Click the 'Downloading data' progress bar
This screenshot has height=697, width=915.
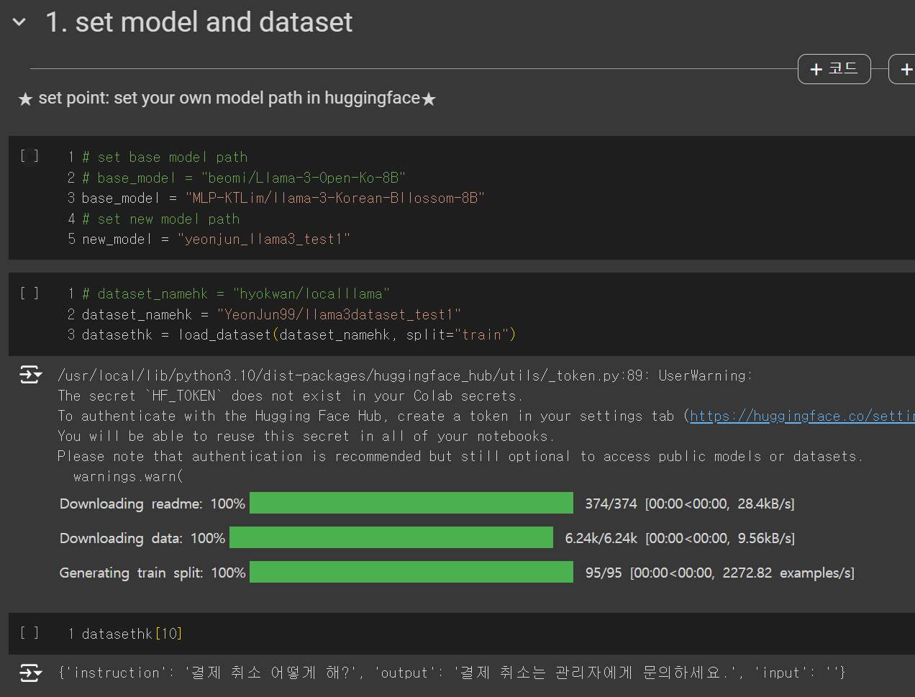[x=391, y=537]
